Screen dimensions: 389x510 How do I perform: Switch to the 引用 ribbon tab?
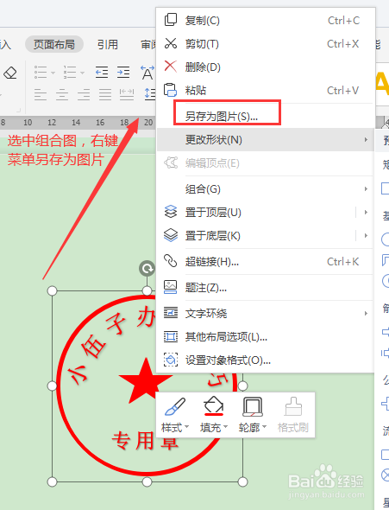[x=108, y=44]
